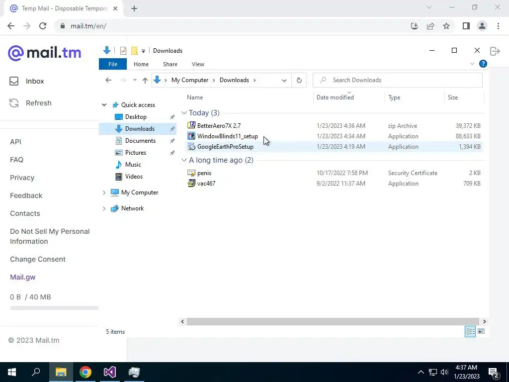Image resolution: width=509 pixels, height=382 pixels.
Task: Open Chrome from the taskbar
Action: (x=85, y=372)
